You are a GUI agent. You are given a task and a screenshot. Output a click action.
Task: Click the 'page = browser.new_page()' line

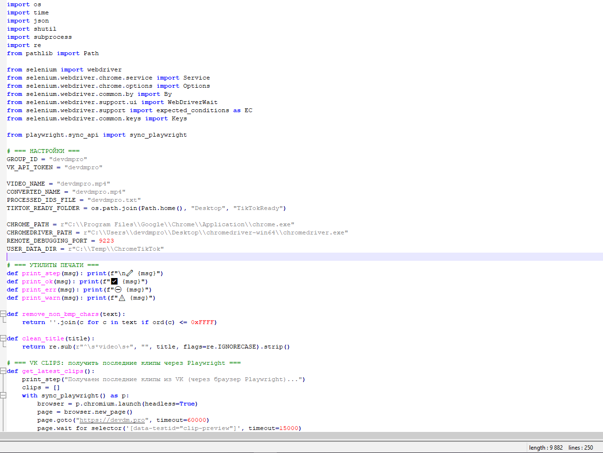85,412
